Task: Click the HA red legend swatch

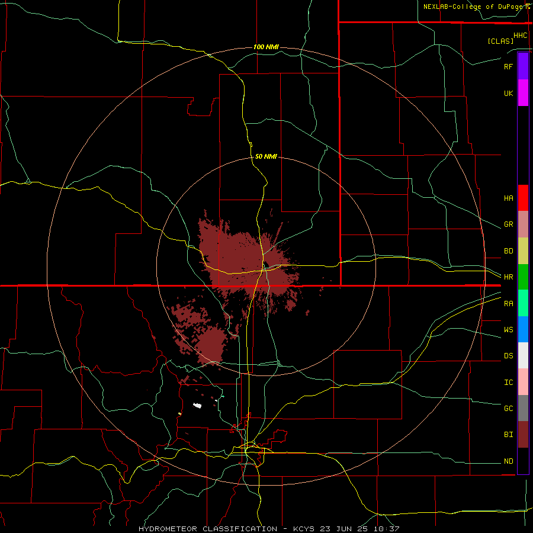Action: coord(523,198)
